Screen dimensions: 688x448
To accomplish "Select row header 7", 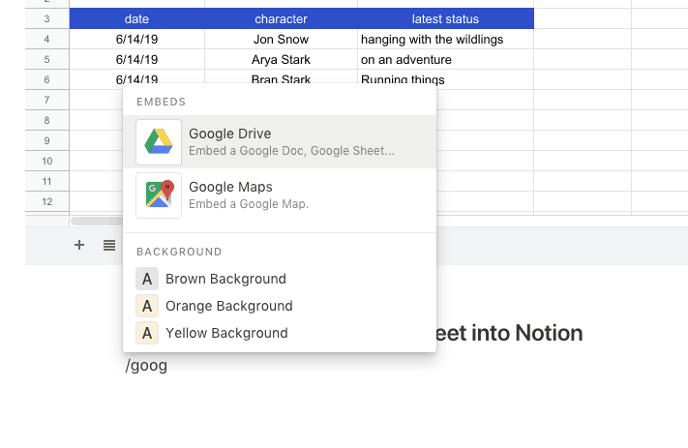I will tap(47, 100).
